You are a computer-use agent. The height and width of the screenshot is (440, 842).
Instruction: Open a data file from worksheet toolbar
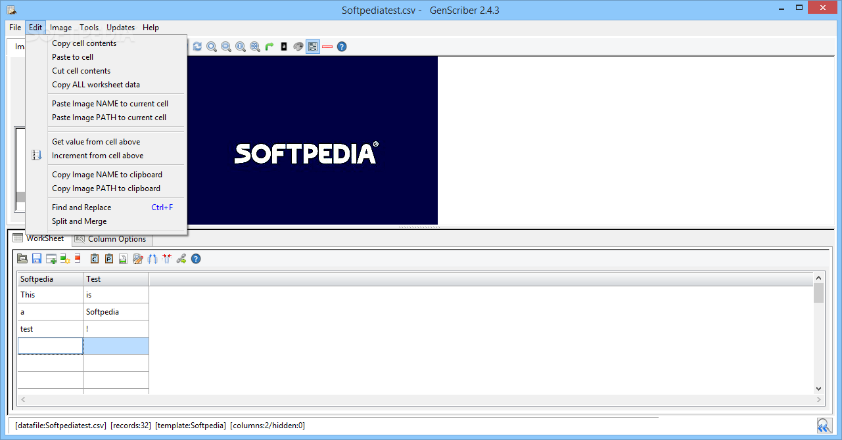22,259
